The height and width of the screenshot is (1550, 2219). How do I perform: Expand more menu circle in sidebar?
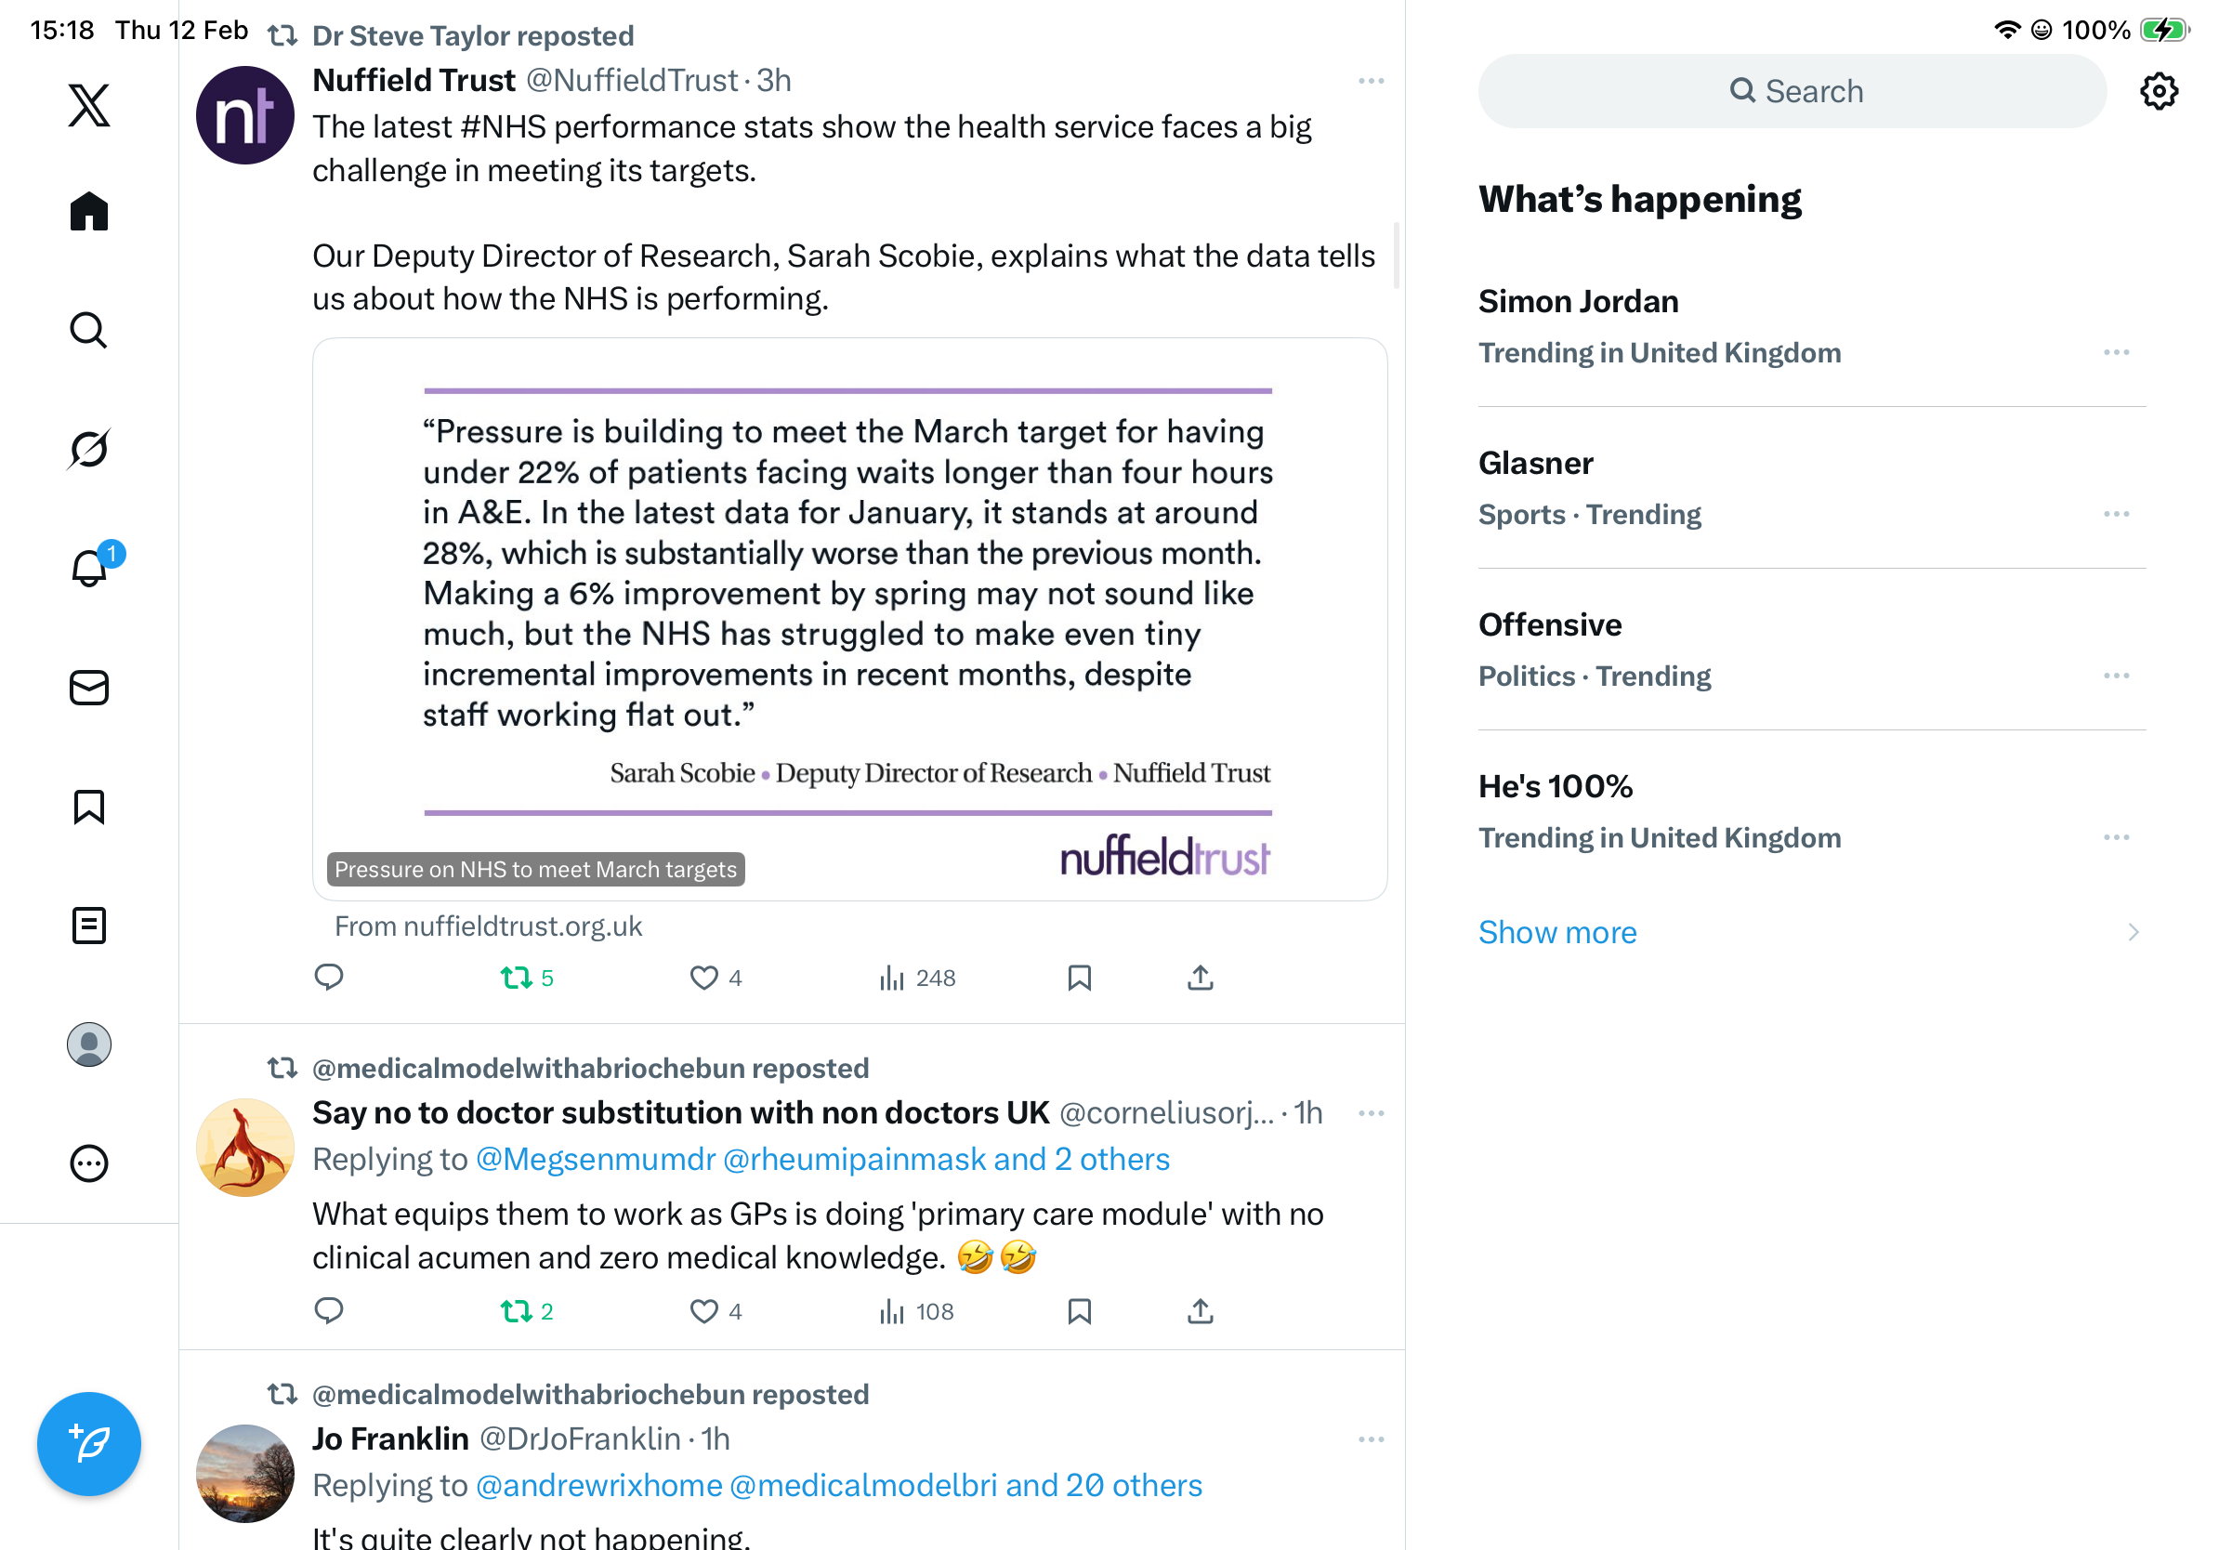point(89,1163)
